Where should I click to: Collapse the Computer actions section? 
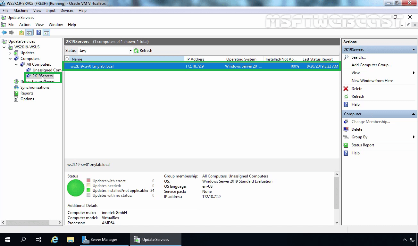(414, 114)
